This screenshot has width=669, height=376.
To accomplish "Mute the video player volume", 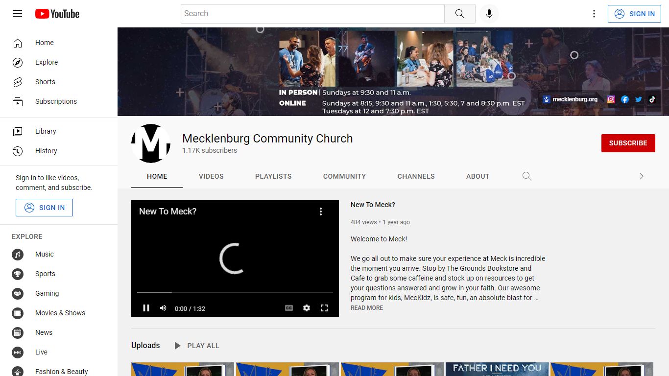I will 163,308.
